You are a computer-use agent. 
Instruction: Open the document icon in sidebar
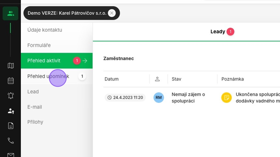pyautogui.click(x=11, y=126)
